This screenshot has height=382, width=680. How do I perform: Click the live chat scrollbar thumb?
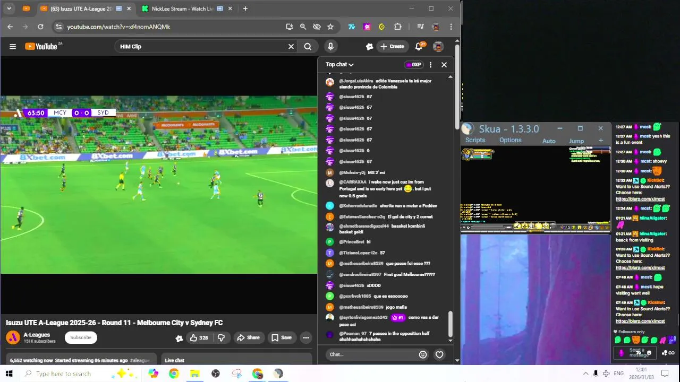450,324
